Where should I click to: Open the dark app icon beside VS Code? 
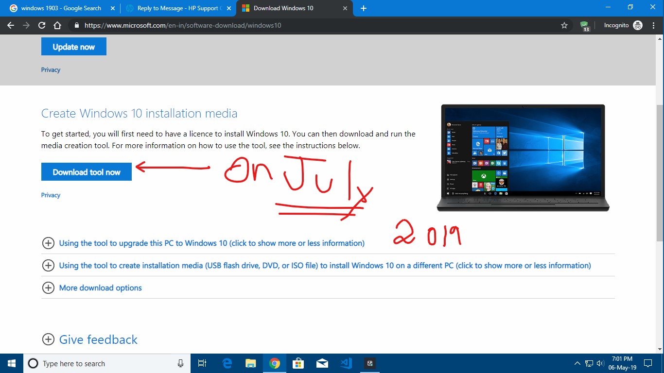click(x=370, y=363)
